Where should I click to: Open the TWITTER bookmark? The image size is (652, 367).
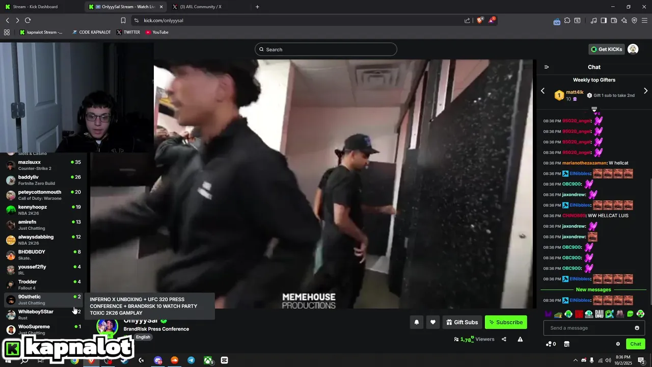[128, 32]
